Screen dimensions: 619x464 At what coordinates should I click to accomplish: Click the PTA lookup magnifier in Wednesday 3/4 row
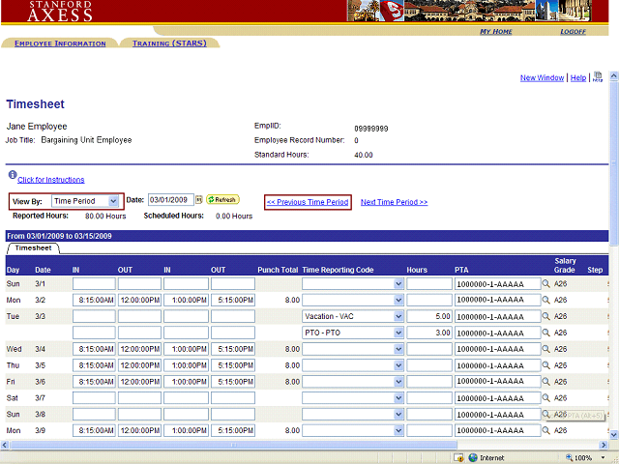pos(545,349)
